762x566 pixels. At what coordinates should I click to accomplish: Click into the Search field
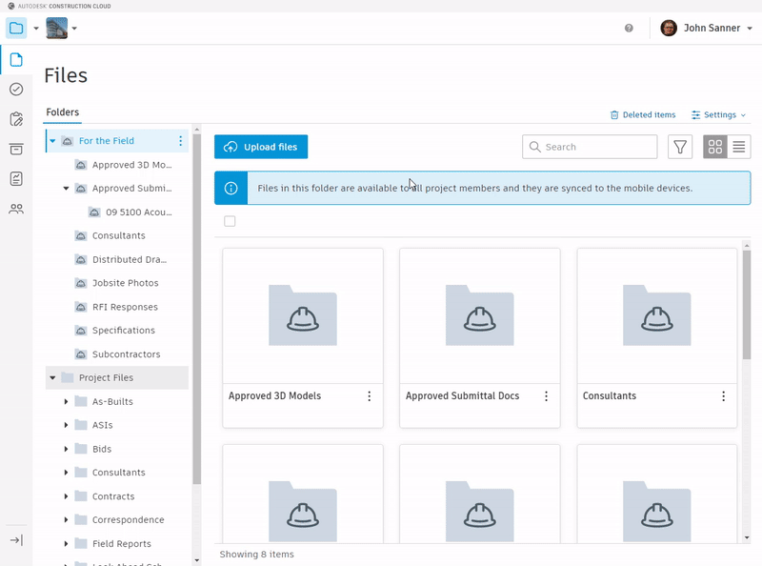coord(590,147)
